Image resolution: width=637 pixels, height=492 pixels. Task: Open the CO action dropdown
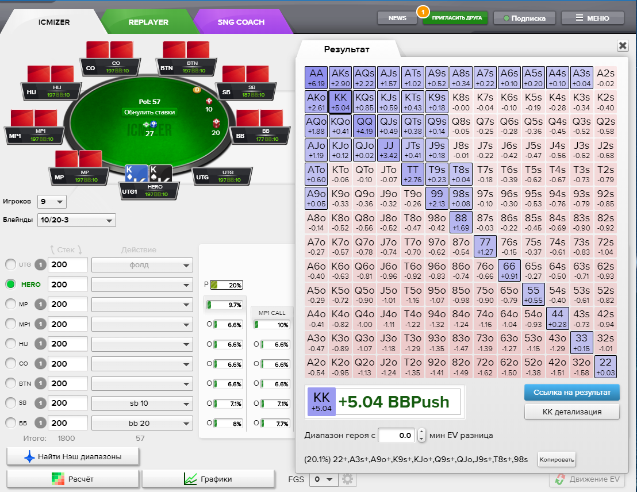click(x=142, y=364)
